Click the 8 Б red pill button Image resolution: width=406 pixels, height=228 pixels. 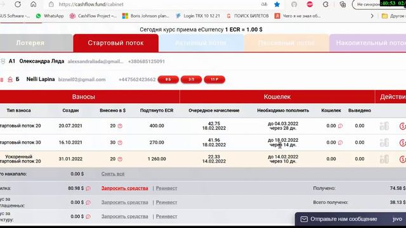point(168,79)
